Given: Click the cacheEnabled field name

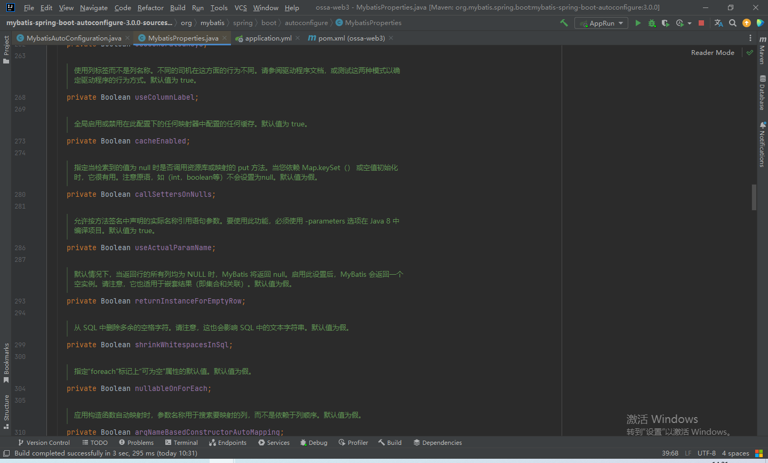Looking at the screenshot, I should pos(161,141).
